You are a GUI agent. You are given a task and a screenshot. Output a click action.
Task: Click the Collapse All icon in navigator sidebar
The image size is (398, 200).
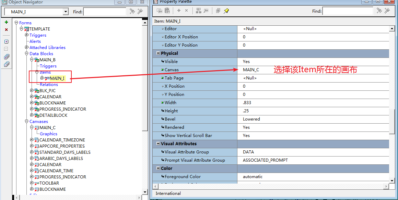tap(7, 64)
